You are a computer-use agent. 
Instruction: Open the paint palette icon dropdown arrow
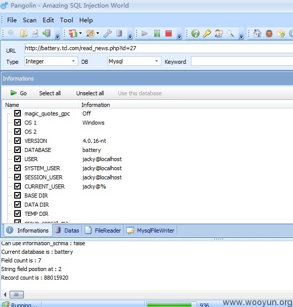click(x=97, y=33)
